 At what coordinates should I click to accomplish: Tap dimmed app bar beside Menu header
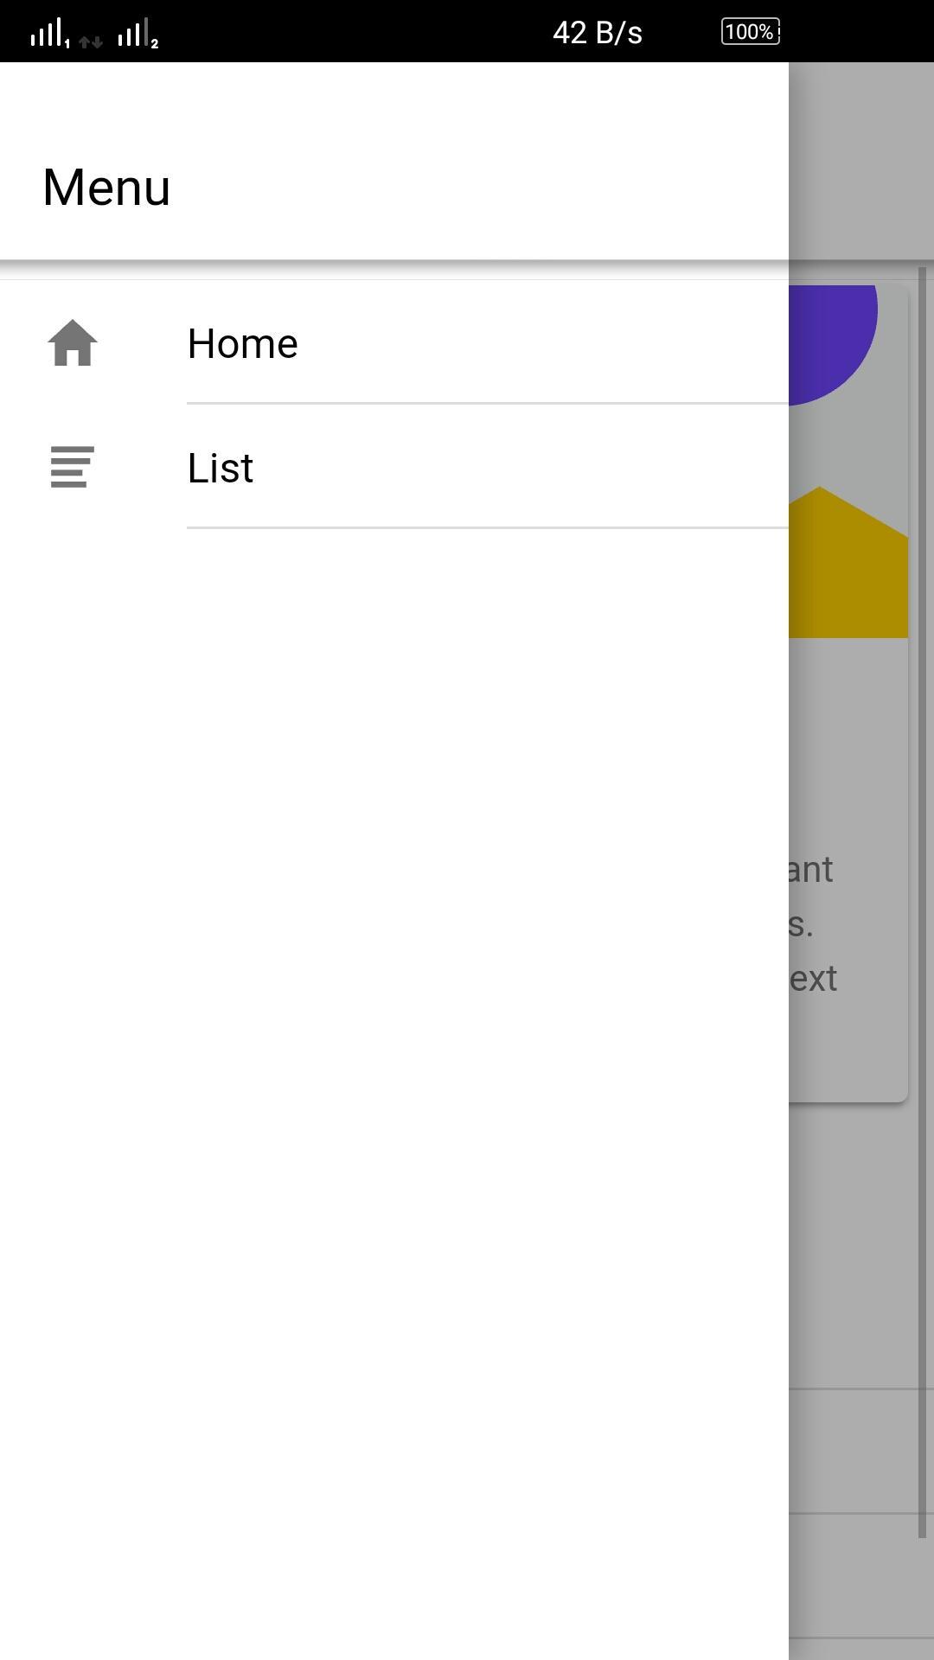[x=861, y=161]
